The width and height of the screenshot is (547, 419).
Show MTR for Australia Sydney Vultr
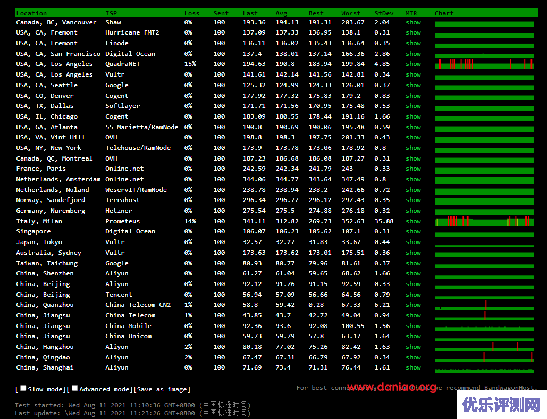click(x=414, y=253)
